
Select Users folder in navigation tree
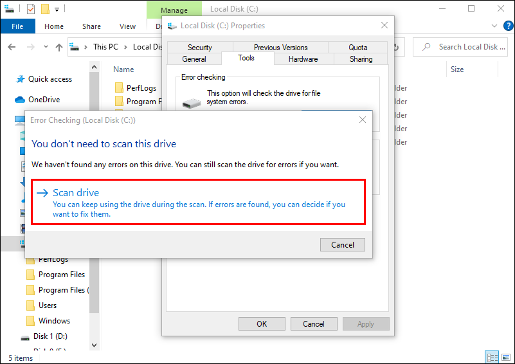pos(48,305)
